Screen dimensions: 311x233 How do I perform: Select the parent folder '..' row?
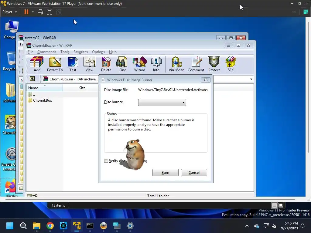[x=32, y=95]
